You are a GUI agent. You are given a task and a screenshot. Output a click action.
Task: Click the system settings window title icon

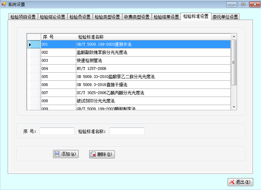4,4
